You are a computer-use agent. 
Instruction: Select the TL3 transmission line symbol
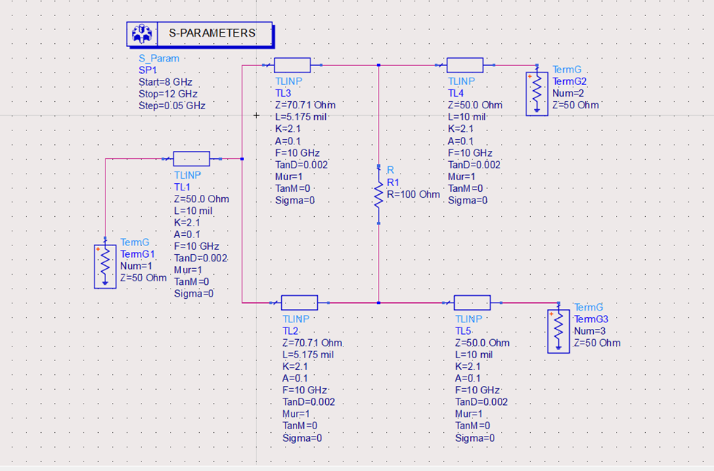[x=291, y=64]
